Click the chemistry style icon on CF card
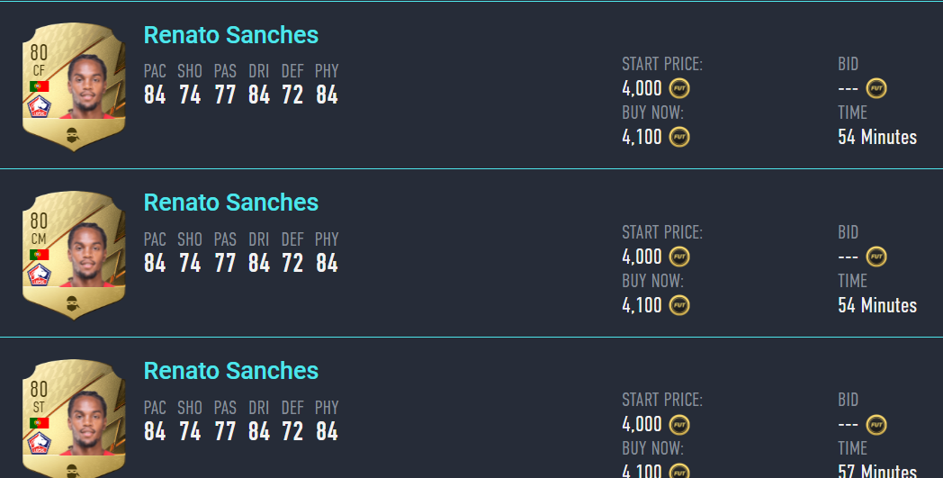This screenshot has height=478, width=943. click(73, 135)
